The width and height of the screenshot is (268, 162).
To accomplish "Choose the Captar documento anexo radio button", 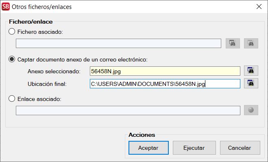I will click(x=12, y=59).
